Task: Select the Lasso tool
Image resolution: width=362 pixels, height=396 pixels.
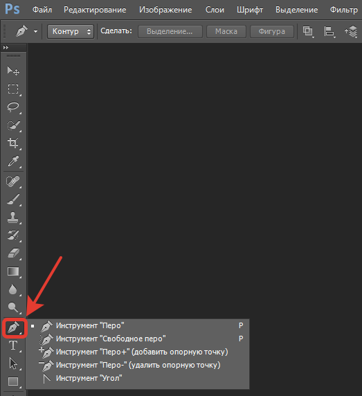Action: click(13, 107)
